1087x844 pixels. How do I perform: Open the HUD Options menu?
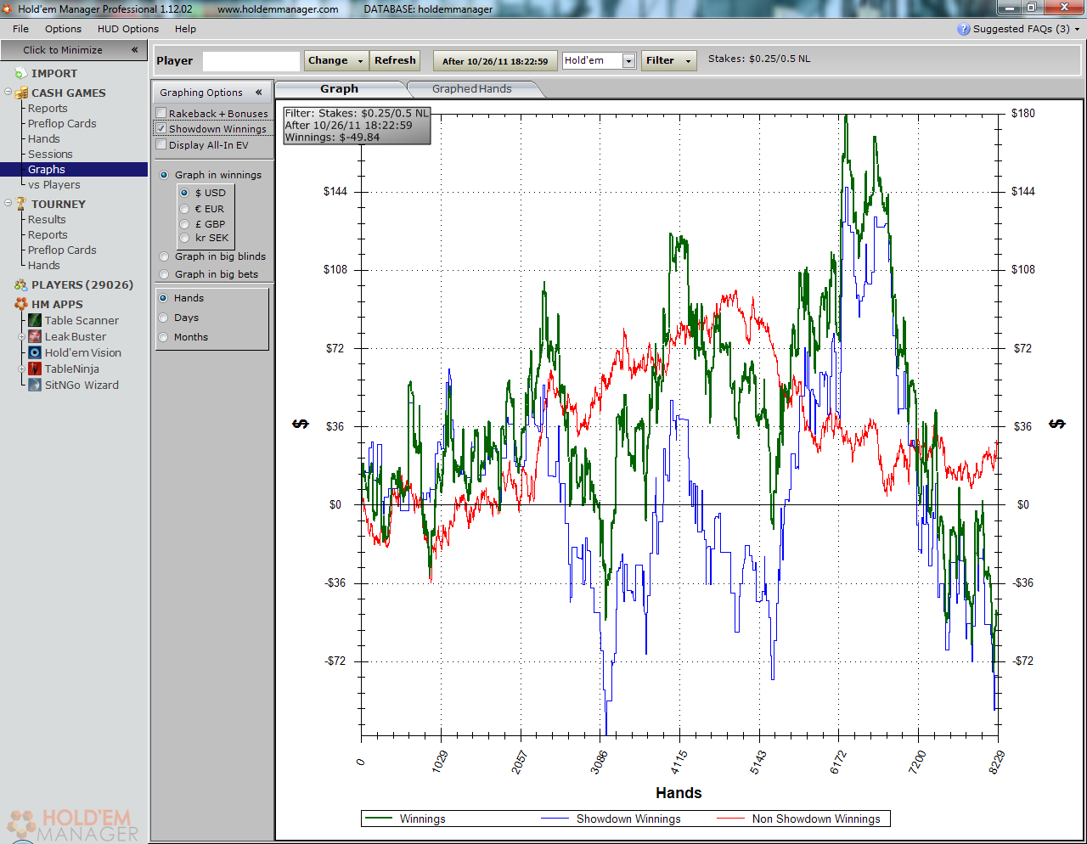128,29
